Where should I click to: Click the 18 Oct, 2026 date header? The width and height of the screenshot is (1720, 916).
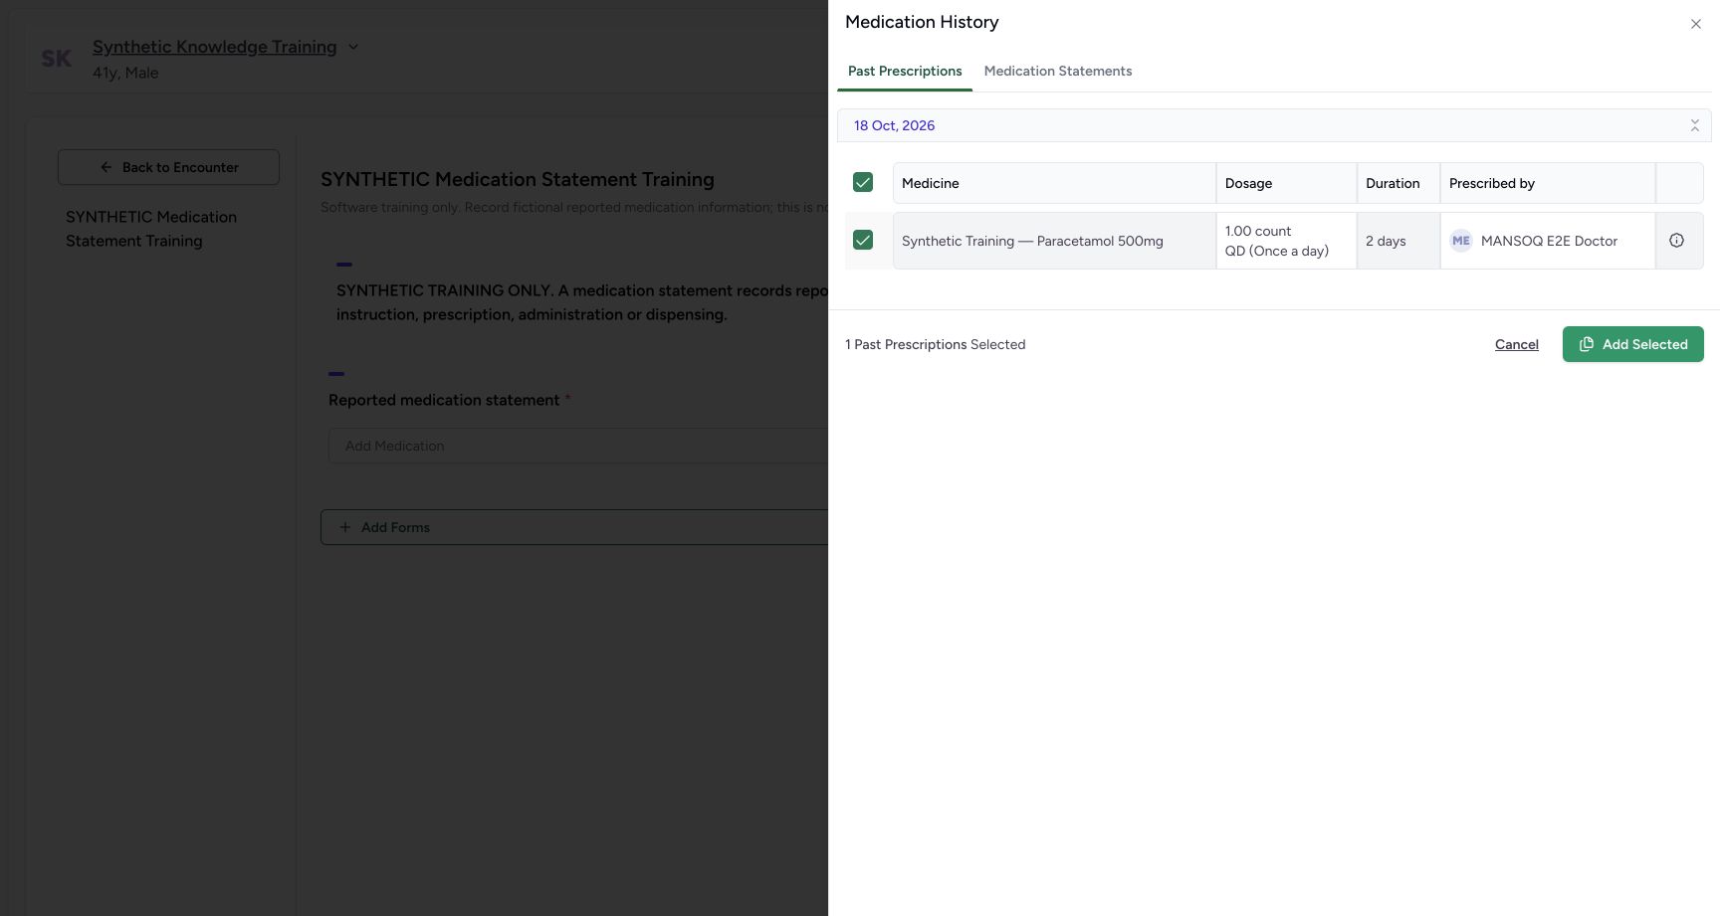[1274, 125]
